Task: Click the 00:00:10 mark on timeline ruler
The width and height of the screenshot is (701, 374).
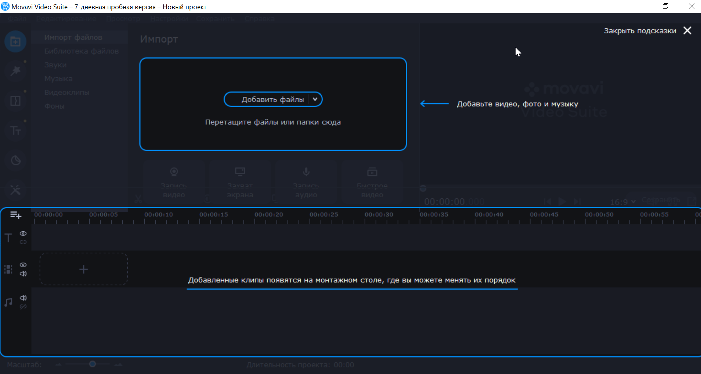Action: click(159, 214)
